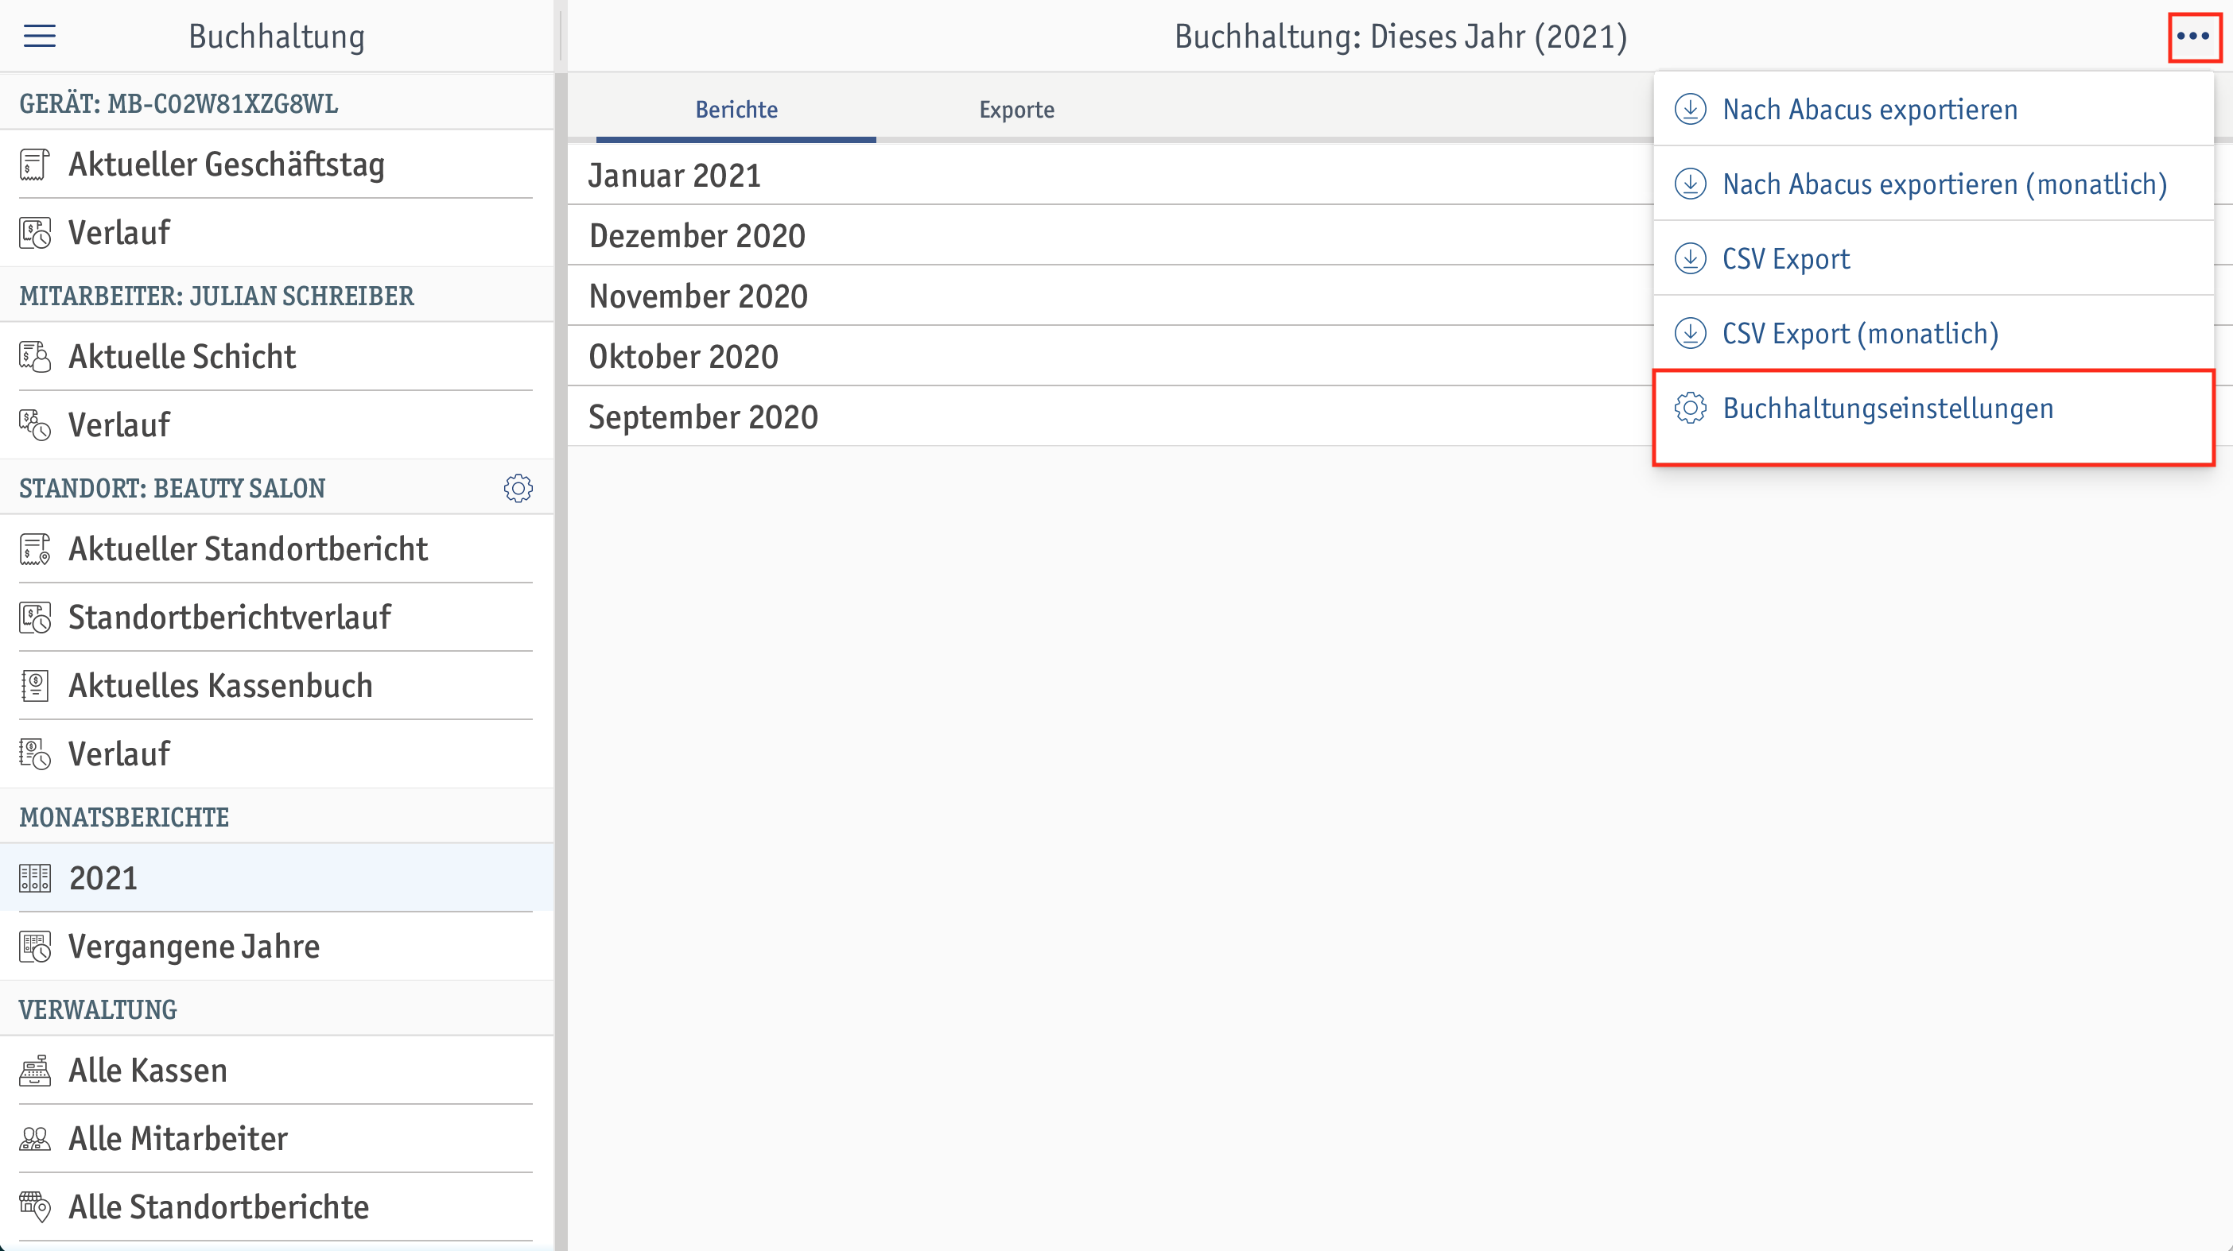Click the Alle Mitarbeiter people icon
2233x1251 pixels.
pos(35,1139)
